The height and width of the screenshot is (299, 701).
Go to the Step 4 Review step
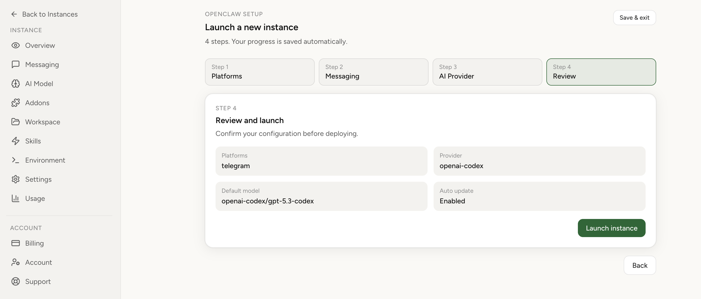coord(601,72)
